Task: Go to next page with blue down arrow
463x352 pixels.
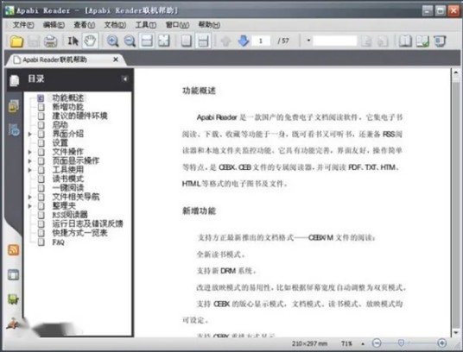Action: pos(243,41)
